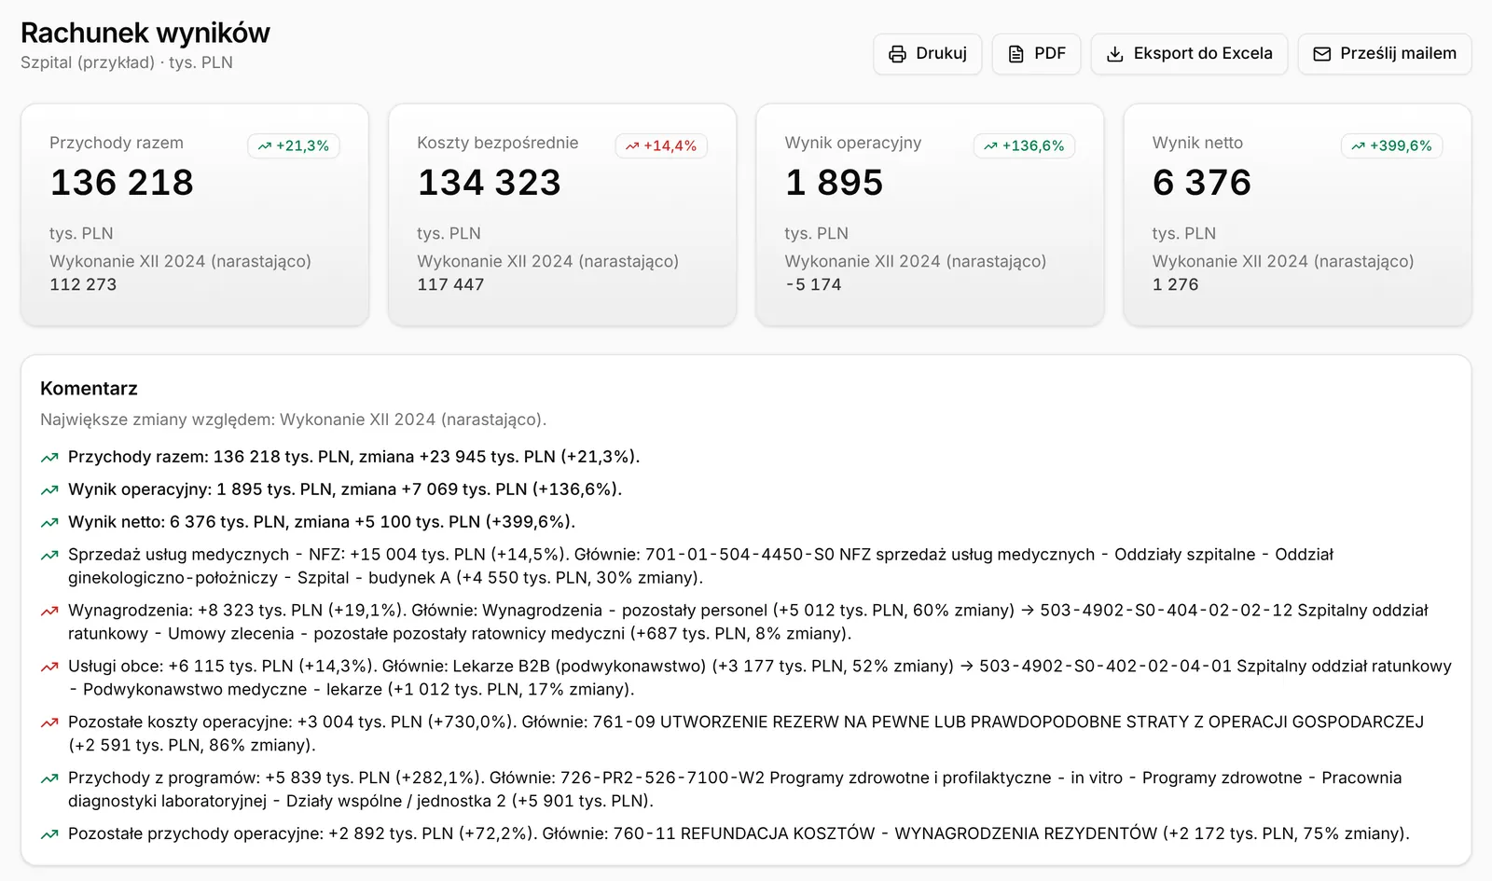Select the +399,6% badge on Wynik netto

pyautogui.click(x=1391, y=145)
